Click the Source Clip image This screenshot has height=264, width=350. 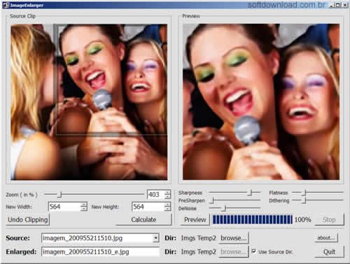tap(89, 102)
